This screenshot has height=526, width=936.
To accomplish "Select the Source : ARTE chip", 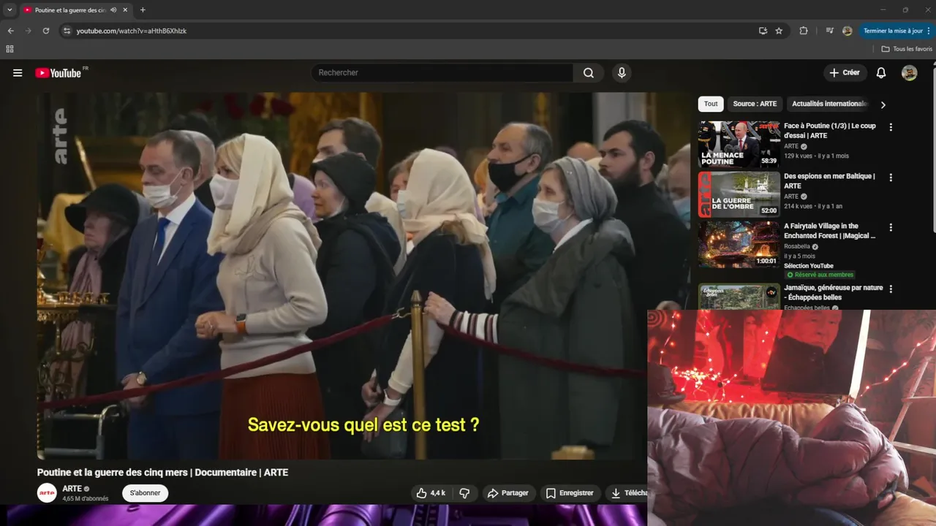I will click(x=755, y=104).
